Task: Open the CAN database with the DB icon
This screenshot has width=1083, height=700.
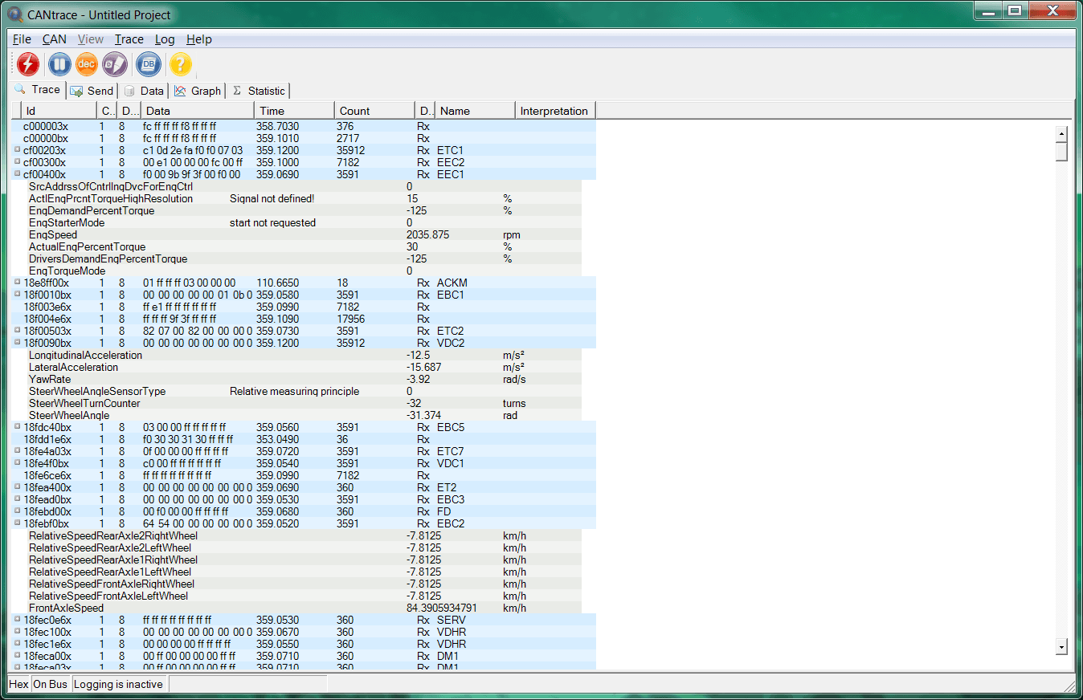Action: coord(147,64)
